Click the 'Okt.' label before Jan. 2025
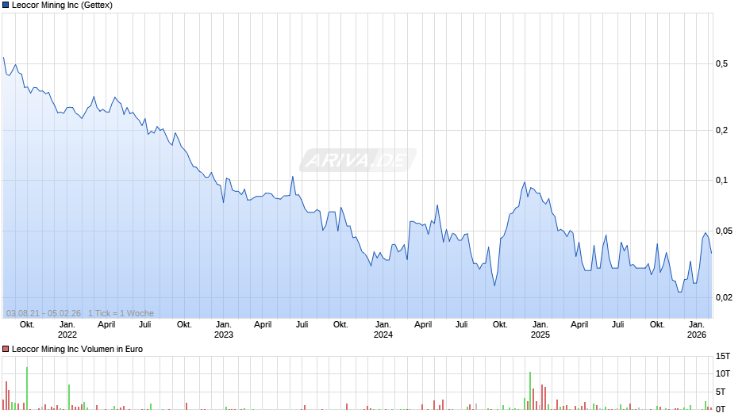 pyautogui.click(x=500, y=325)
